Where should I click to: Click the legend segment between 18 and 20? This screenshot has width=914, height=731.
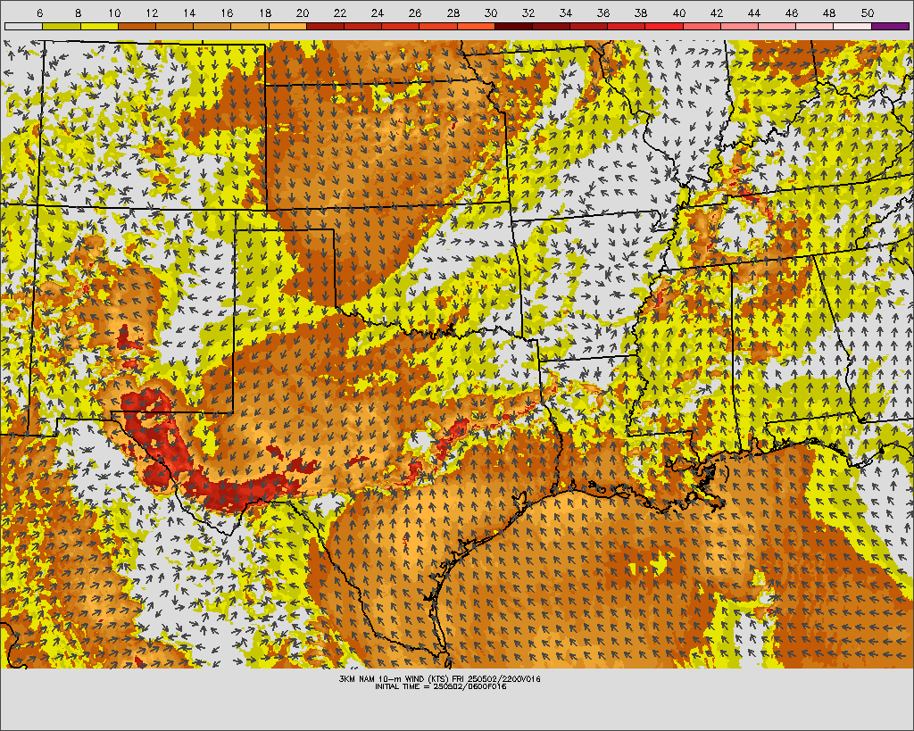287,26
